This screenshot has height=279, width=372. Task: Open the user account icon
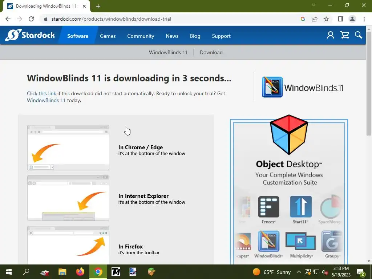[x=331, y=35]
